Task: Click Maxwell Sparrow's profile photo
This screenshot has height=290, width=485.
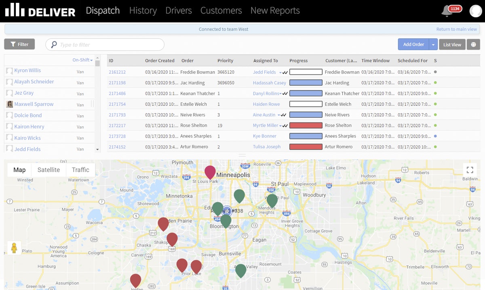Action: point(9,104)
